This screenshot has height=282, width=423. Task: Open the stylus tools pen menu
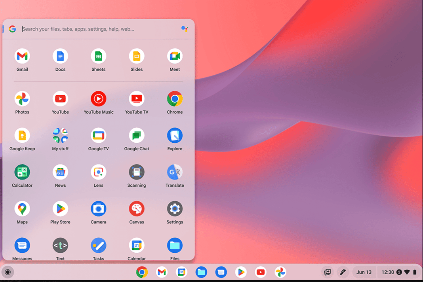point(343,272)
